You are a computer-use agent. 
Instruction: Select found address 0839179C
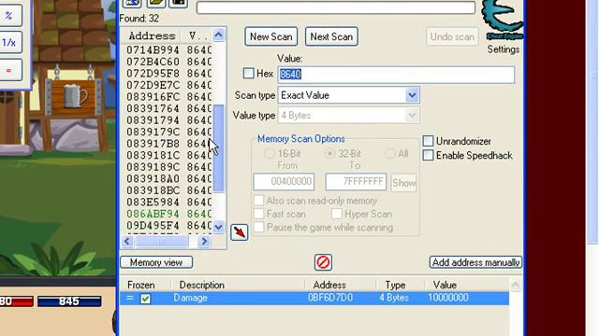click(x=153, y=132)
